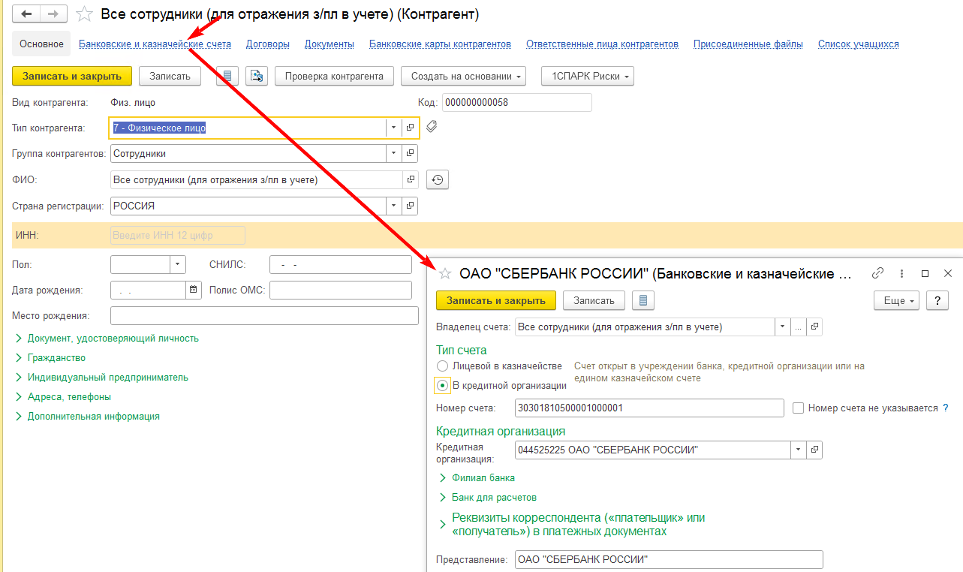
Task: Open the calendar picker for Дата рождения
Action: 194,290
